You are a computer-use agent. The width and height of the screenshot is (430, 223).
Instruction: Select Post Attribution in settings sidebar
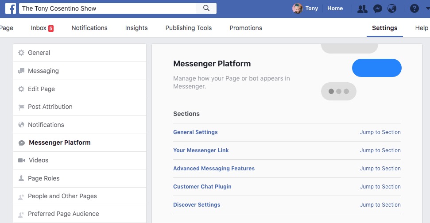[x=80, y=107]
